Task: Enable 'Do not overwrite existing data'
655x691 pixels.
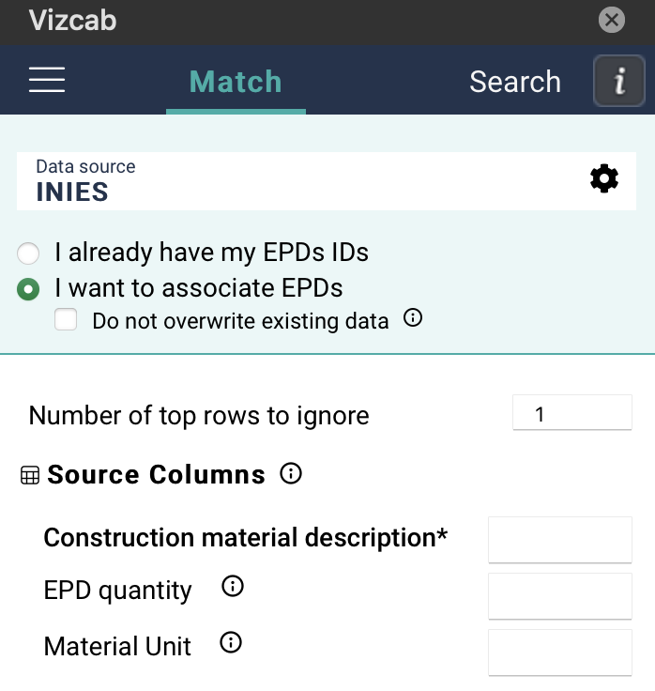Action: coord(66,320)
